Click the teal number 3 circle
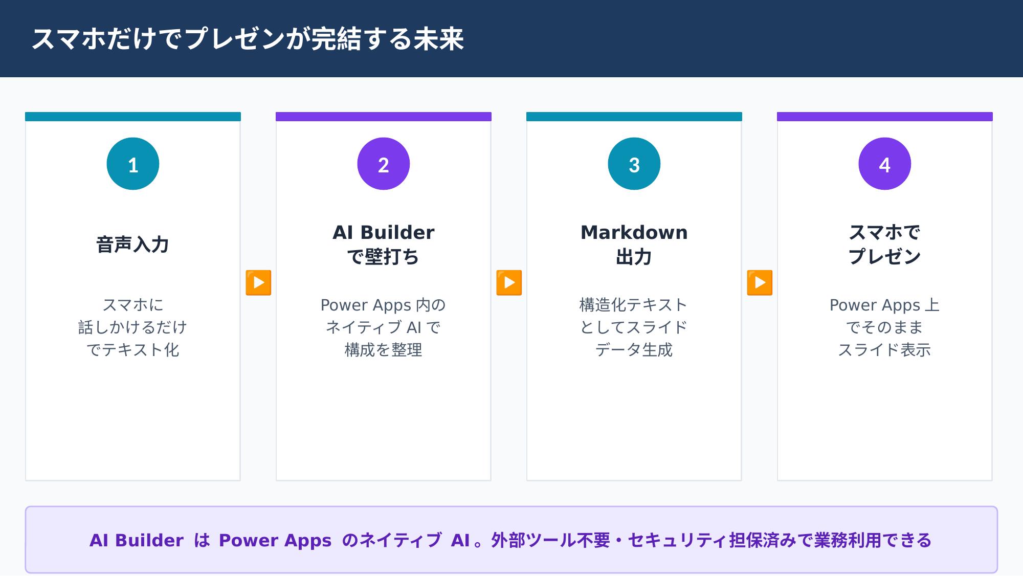Image resolution: width=1023 pixels, height=576 pixels. point(634,164)
